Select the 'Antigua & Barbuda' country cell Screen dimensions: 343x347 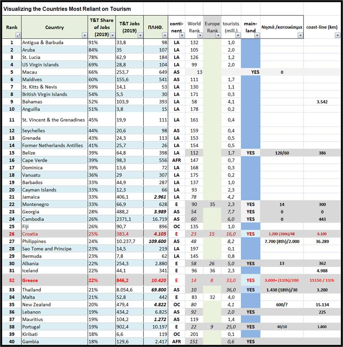click(x=54, y=43)
